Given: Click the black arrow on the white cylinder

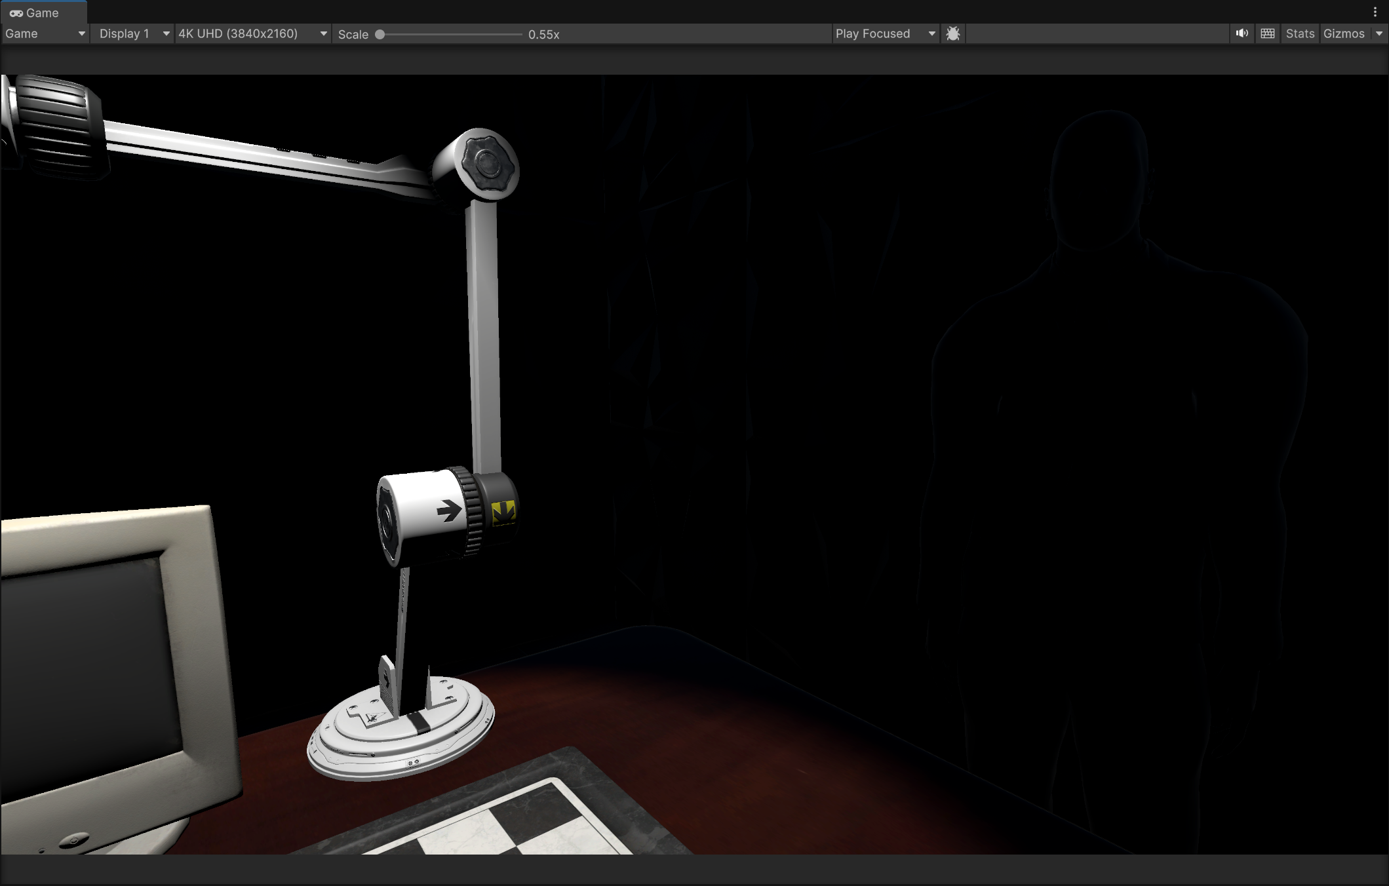Looking at the screenshot, I should point(449,510).
